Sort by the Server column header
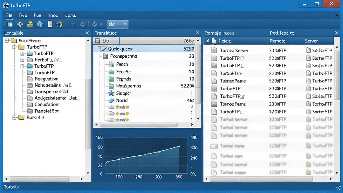Image resolution: width=343 pixels, height=193 pixels. coord(318,41)
